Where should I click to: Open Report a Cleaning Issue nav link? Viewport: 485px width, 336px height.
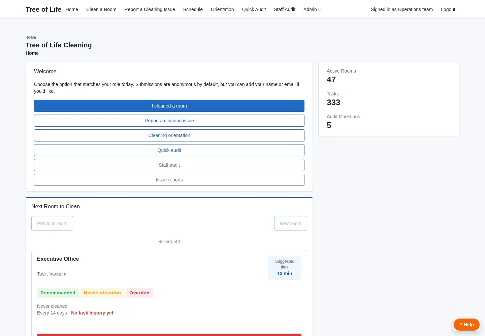pyautogui.click(x=150, y=9)
